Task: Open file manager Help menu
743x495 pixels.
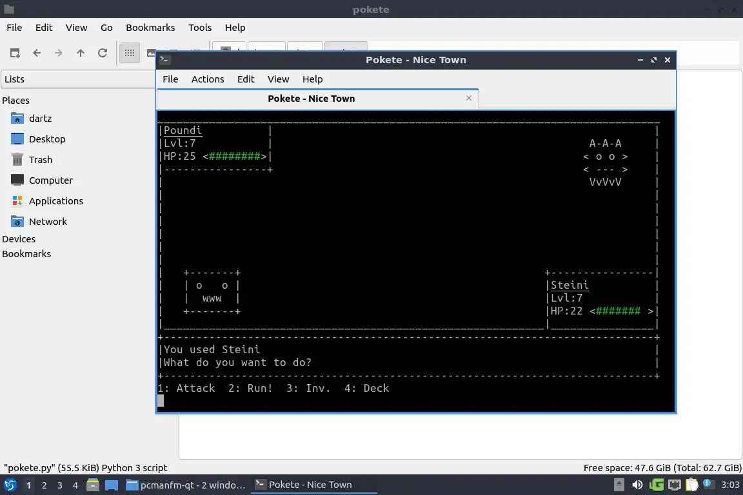Action: tap(235, 28)
